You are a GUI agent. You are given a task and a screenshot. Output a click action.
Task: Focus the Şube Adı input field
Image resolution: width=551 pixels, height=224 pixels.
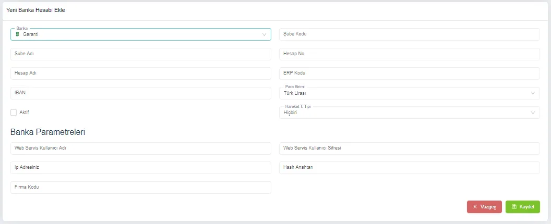[x=140, y=54]
